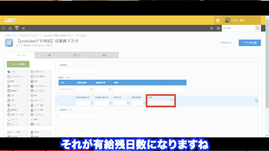Open the hamburger menu icon

[3, 29]
